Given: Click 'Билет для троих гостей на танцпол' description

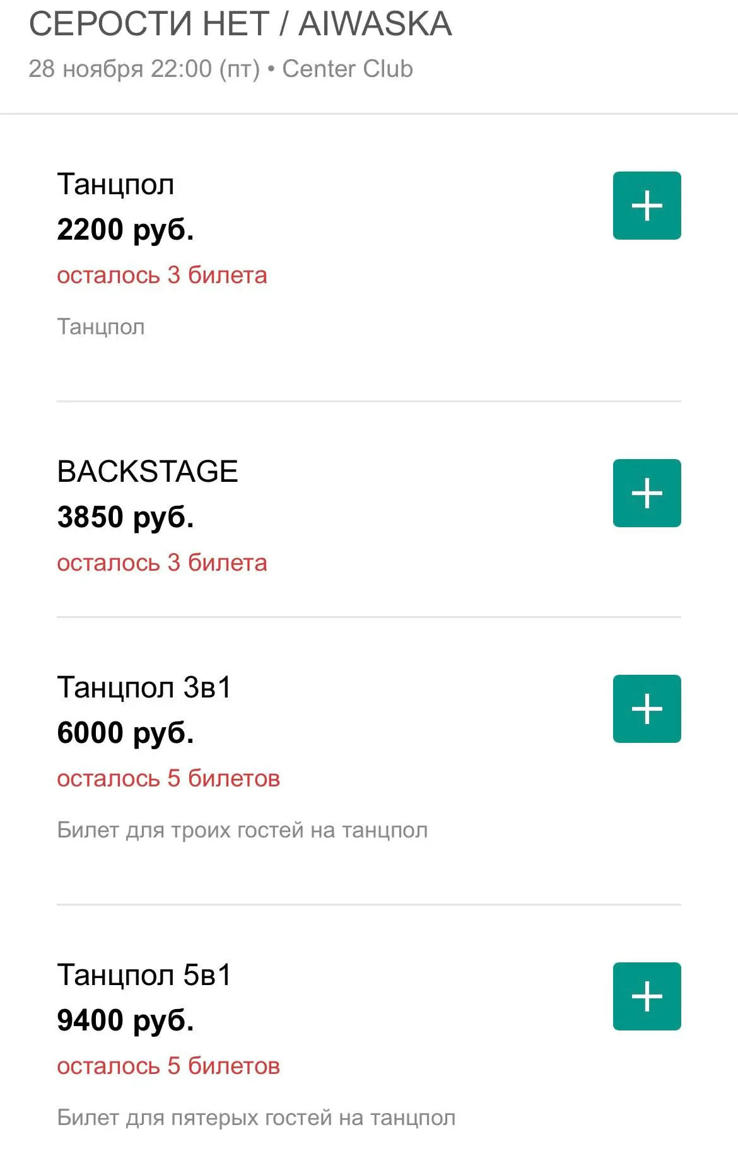Looking at the screenshot, I should pyautogui.click(x=242, y=831).
